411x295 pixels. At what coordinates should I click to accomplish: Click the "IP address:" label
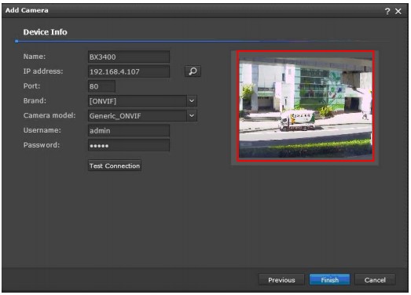(43, 71)
